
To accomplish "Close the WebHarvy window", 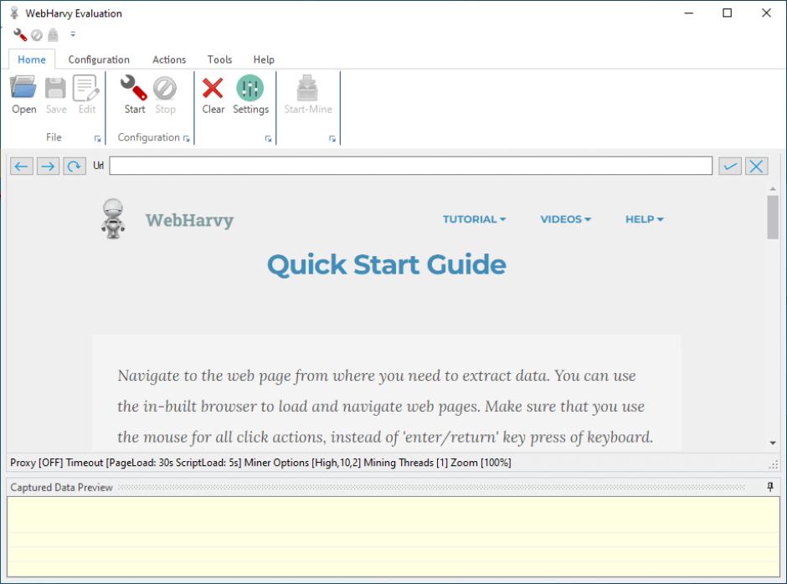I will (766, 13).
